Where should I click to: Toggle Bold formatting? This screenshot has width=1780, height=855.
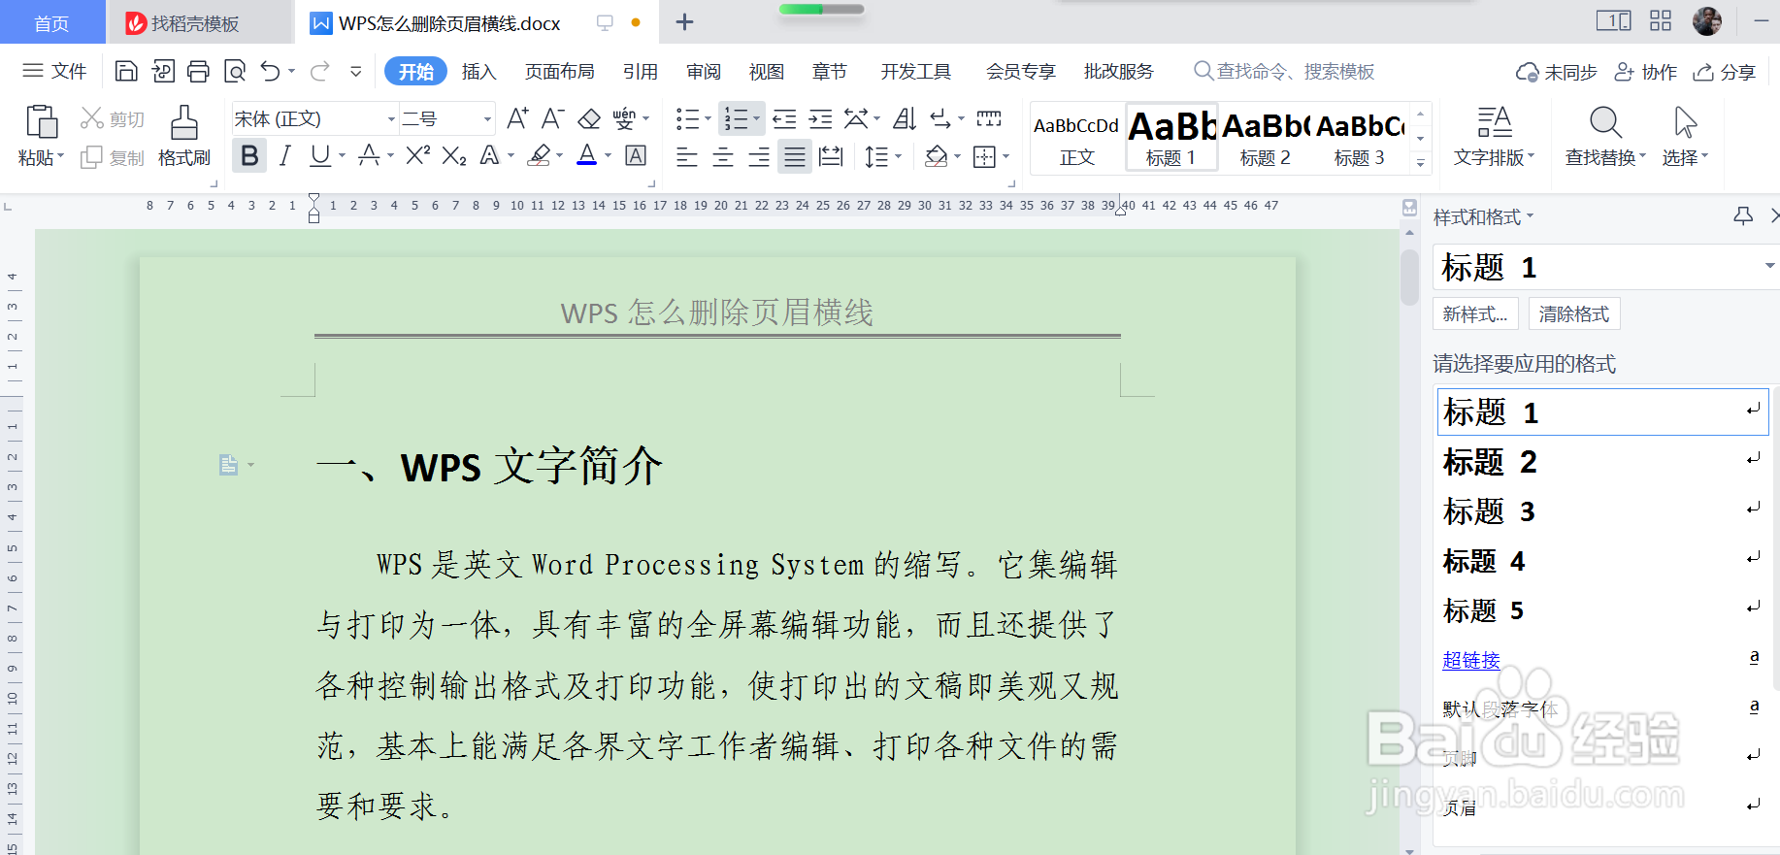coord(249,155)
